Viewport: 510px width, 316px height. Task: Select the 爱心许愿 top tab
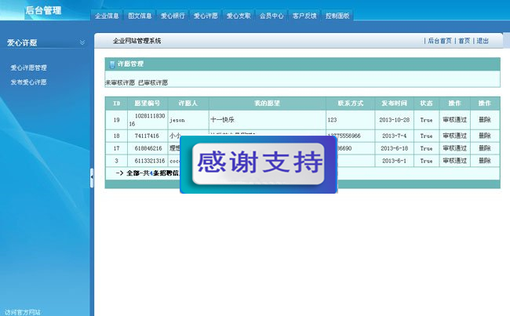pyautogui.click(x=206, y=16)
